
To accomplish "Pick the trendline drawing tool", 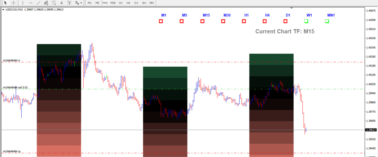I will tap(38, 3).
